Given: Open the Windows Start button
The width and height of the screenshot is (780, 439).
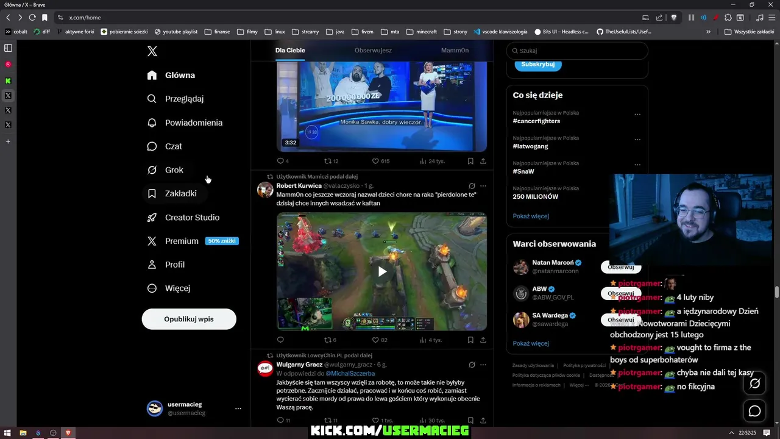Looking at the screenshot, I should click(x=7, y=433).
